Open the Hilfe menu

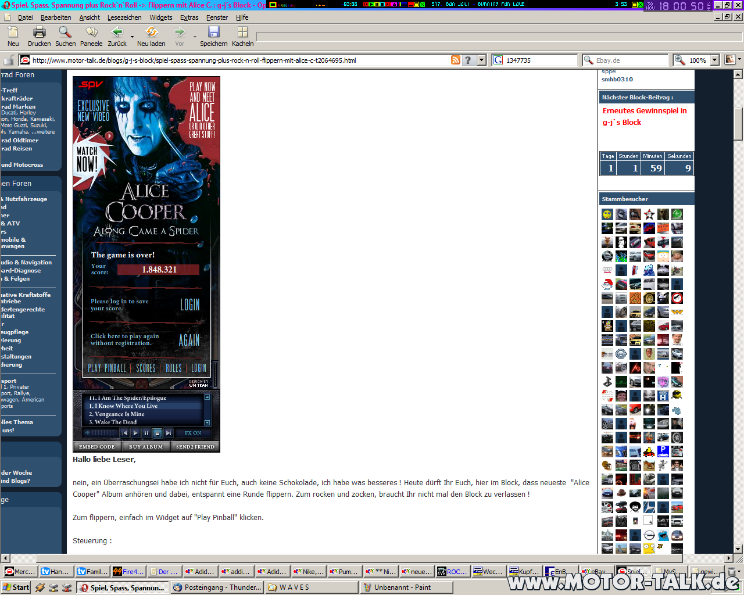point(242,17)
